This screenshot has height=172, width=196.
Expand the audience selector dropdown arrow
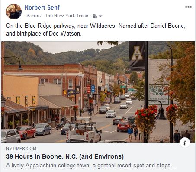100,16
